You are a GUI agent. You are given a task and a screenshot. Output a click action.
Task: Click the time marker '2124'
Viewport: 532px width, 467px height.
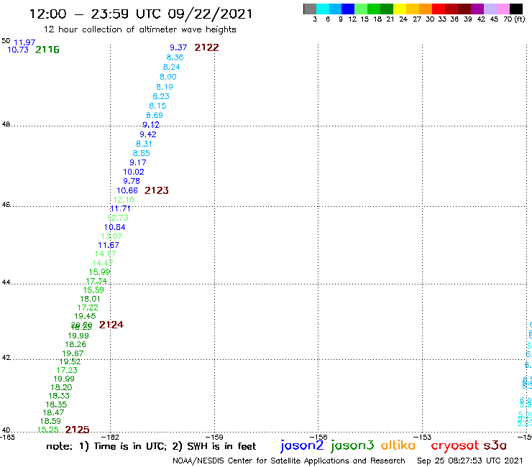(x=111, y=325)
